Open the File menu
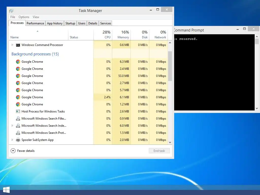This screenshot has width=260, height=195. coord(13,17)
